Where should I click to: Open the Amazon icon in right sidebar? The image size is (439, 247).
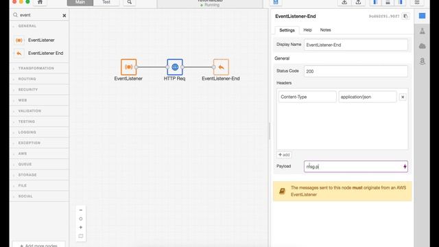coord(423,61)
